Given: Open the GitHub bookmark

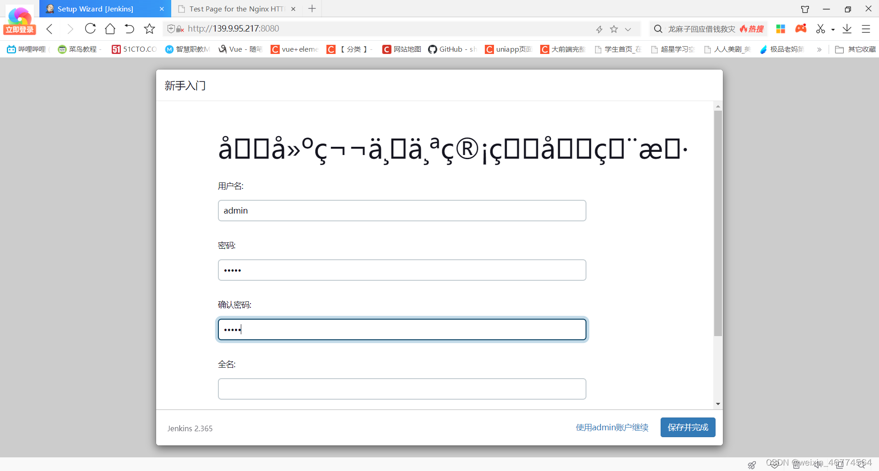Looking at the screenshot, I should pyautogui.click(x=452, y=49).
